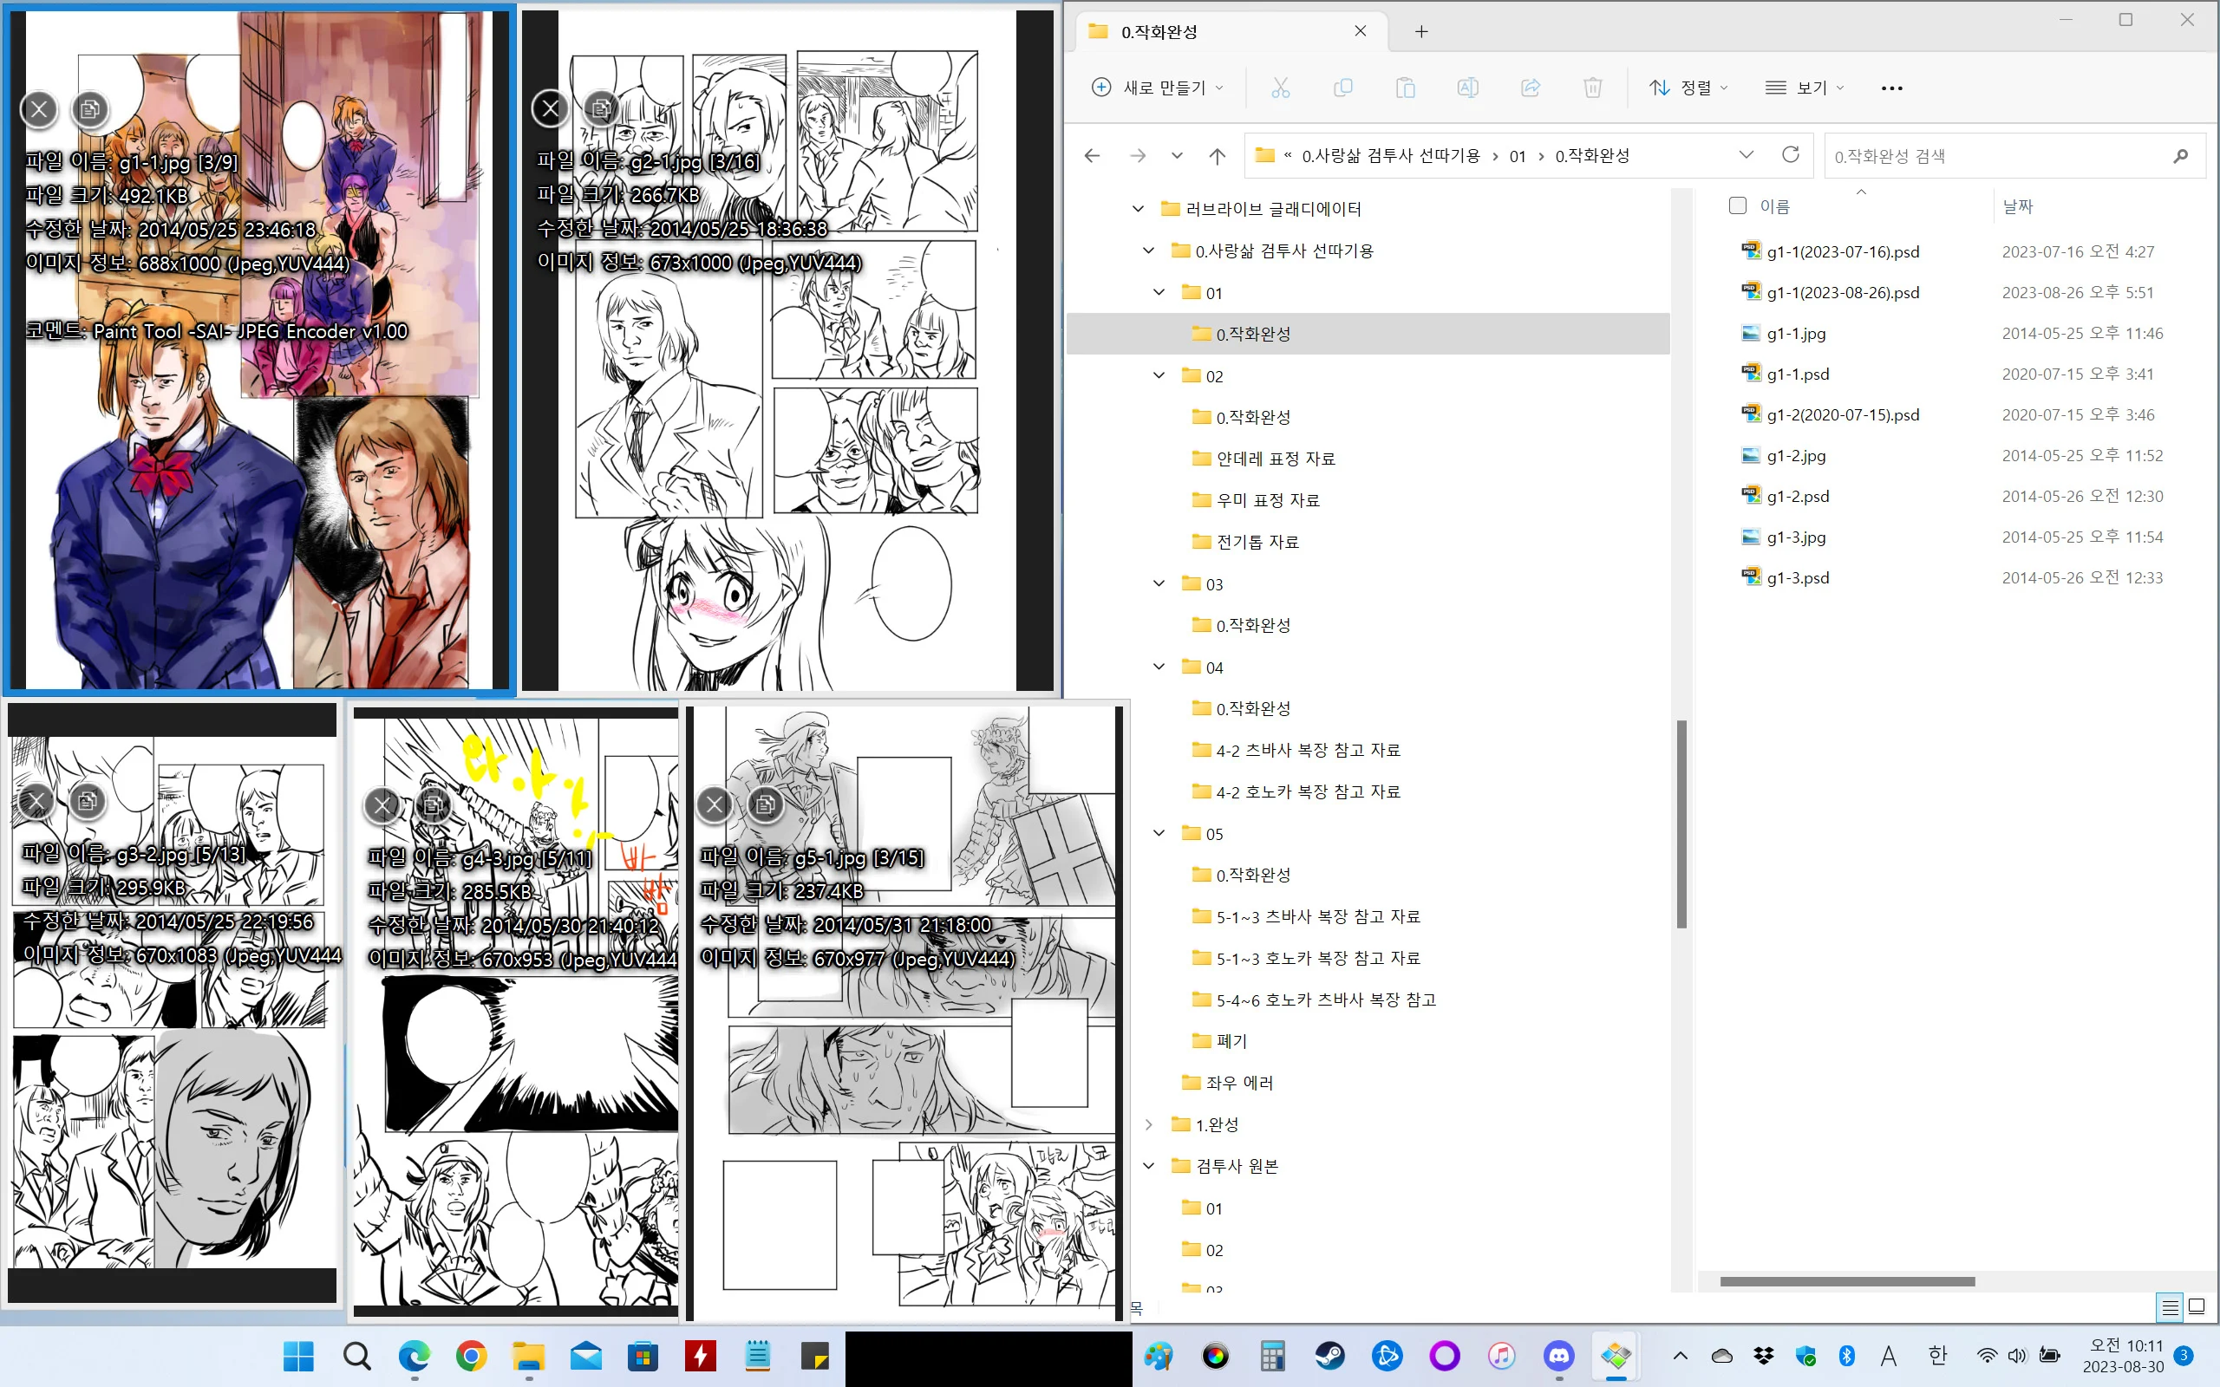Open the 보기 (View) menu
Screen dimensions: 2220x1387
[x=1805, y=88]
